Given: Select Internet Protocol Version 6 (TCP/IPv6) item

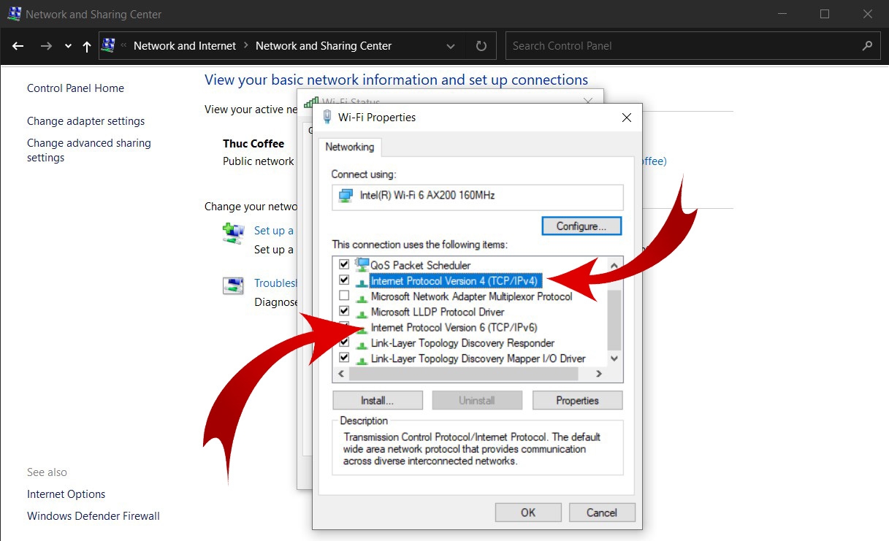Looking at the screenshot, I should (x=454, y=327).
